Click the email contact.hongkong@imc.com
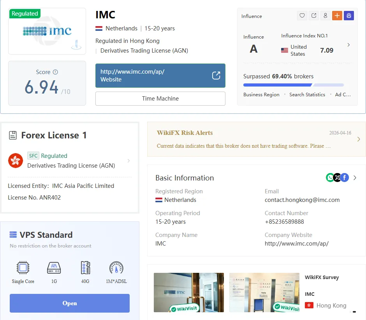366x320 pixels. point(302,200)
